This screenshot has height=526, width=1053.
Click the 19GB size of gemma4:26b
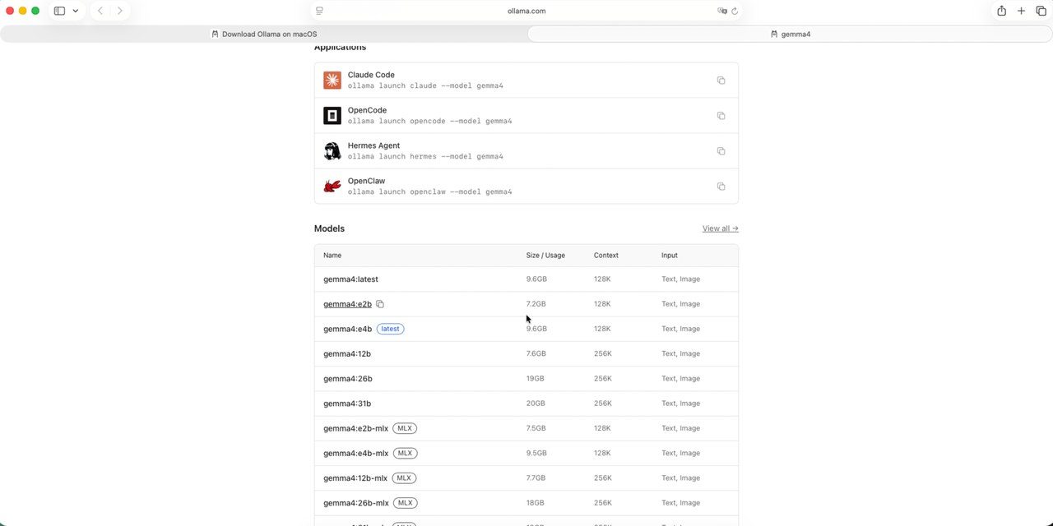pyautogui.click(x=536, y=379)
